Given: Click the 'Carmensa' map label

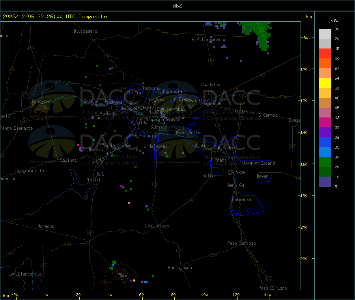Looking at the screenshot, I should [x=241, y=199].
